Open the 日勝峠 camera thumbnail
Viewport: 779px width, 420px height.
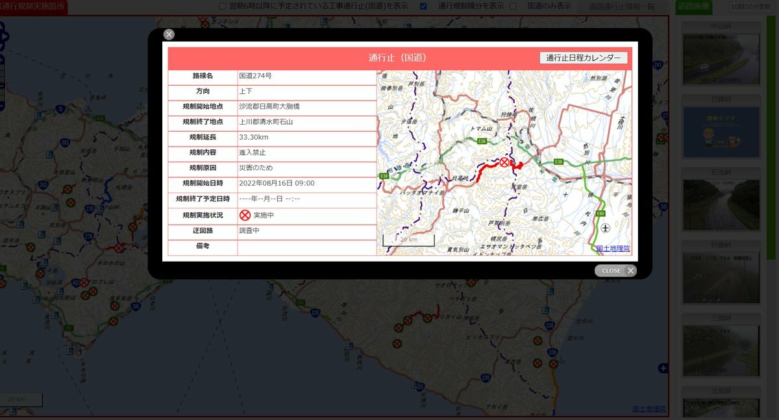point(721,132)
